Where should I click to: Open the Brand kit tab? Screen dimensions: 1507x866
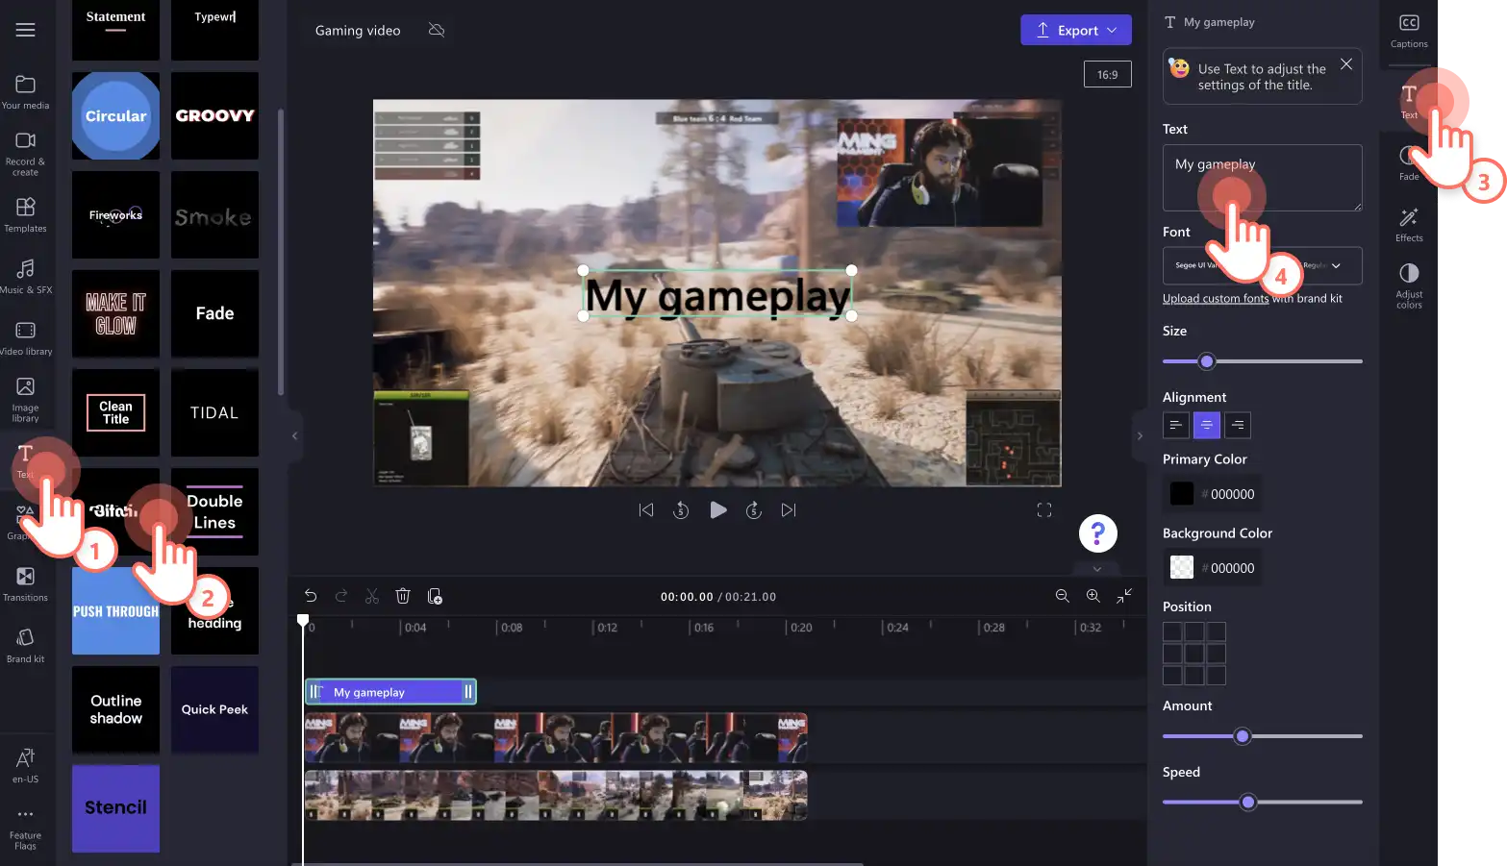(25, 645)
